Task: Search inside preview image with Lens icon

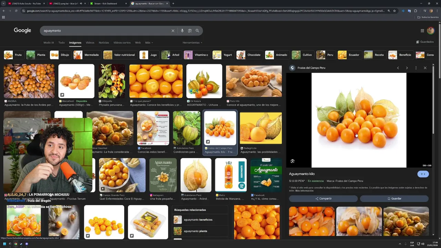Action: [293, 161]
